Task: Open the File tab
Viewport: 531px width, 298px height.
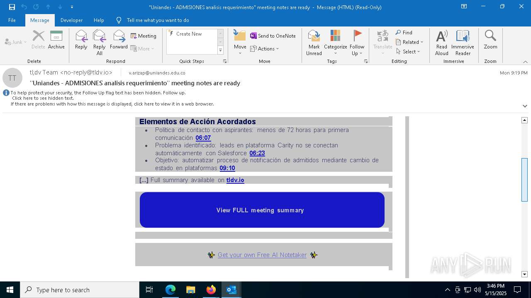Action: tap(12, 20)
